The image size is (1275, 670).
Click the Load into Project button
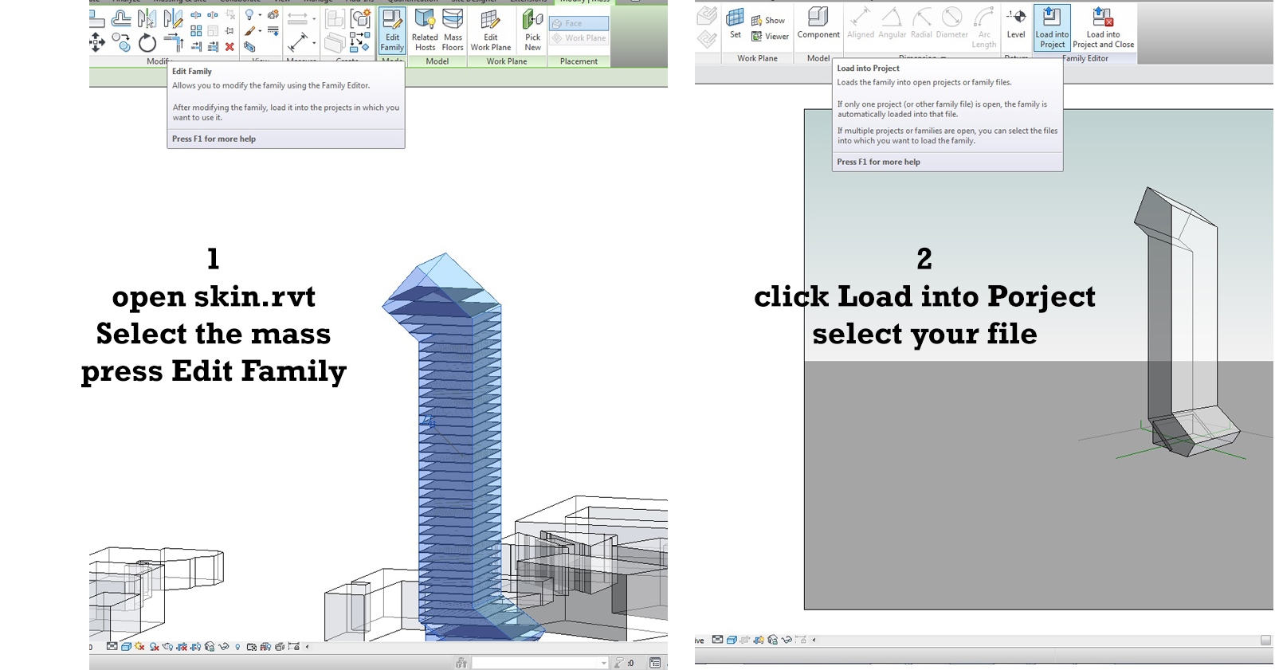click(x=1052, y=28)
